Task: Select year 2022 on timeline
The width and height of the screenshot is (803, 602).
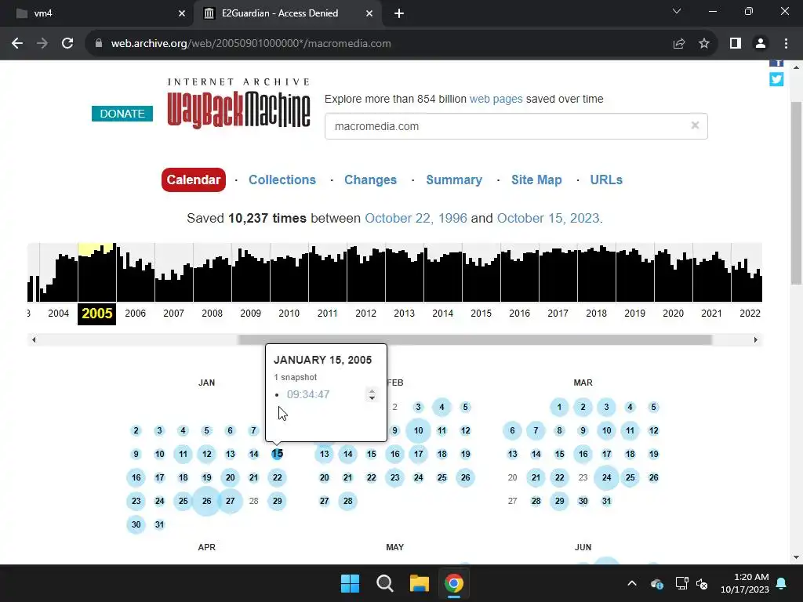Action: pos(750,314)
